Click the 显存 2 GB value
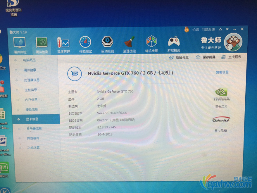This screenshot has height=193, width=257. click(101, 99)
